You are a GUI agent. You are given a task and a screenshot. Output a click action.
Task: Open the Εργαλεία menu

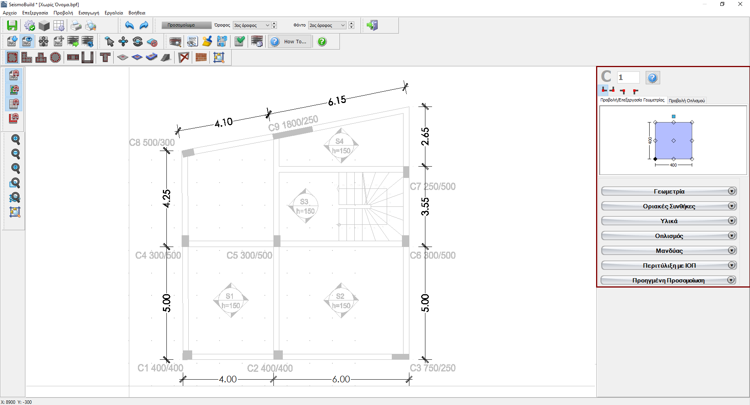(x=114, y=13)
